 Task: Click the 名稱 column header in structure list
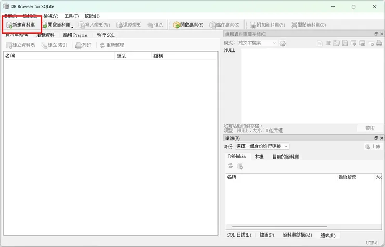59,56
